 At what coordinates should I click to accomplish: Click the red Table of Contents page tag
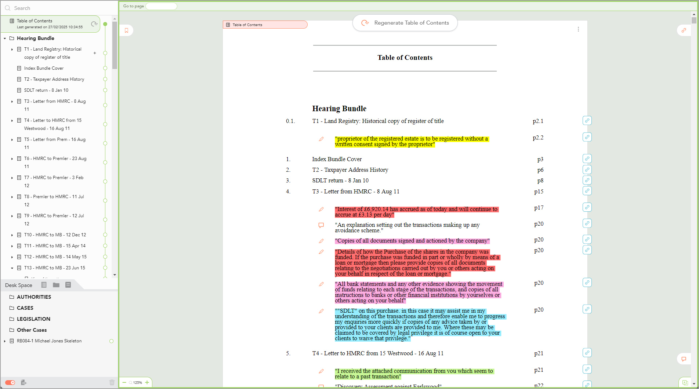tap(265, 25)
